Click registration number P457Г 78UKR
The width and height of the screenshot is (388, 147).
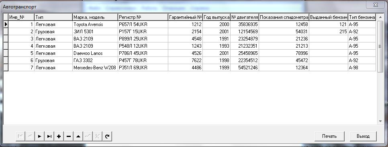[143, 60]
